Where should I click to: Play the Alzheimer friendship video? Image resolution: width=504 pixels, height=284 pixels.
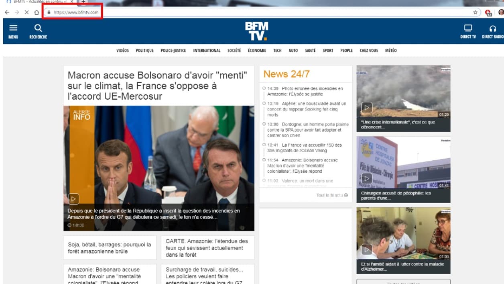pyautogui.click(x=366, y=250)
